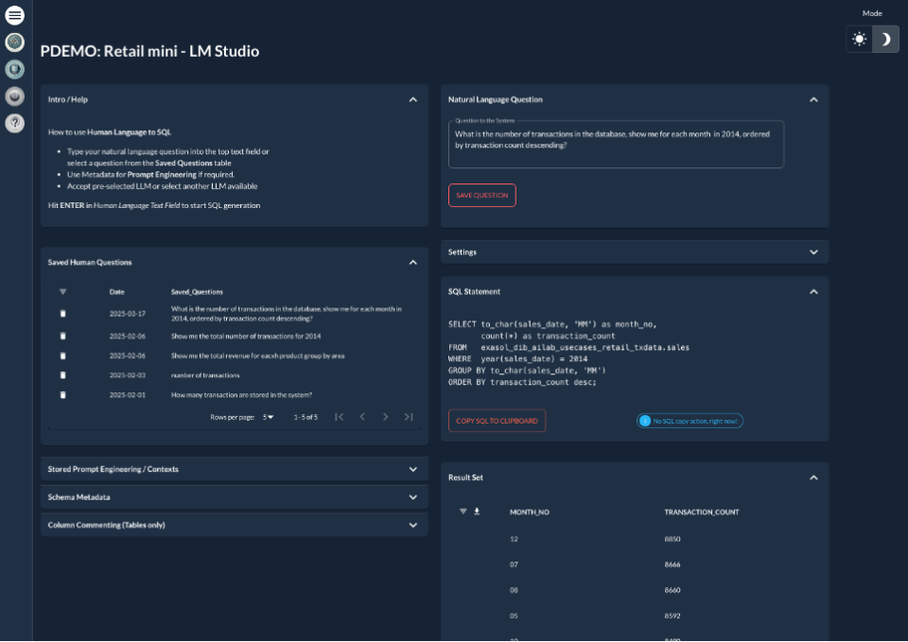Collapse the Intro / Help panel

[x=412, y=98]
